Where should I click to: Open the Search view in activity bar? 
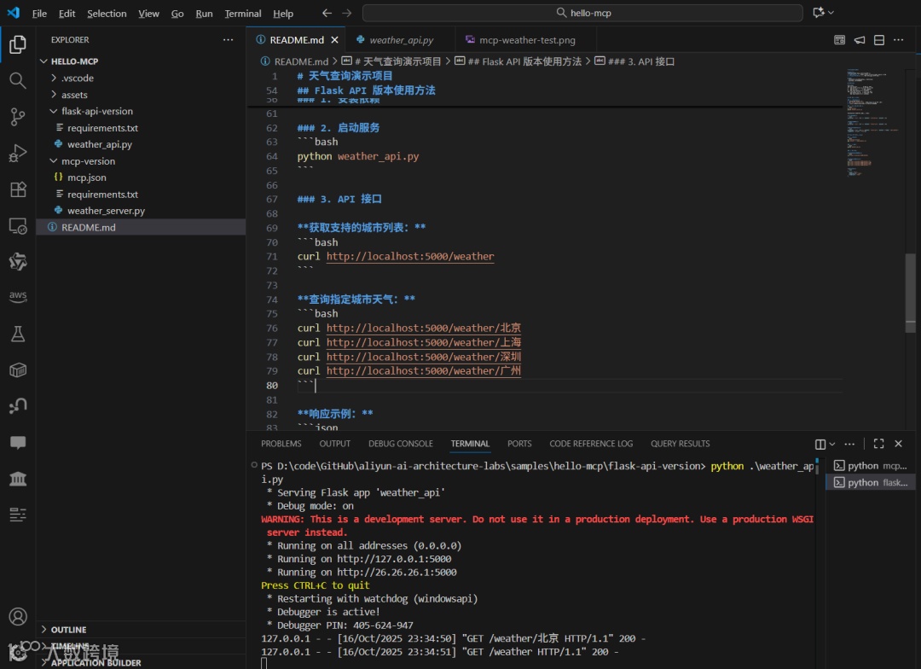(x=17, y=80)
